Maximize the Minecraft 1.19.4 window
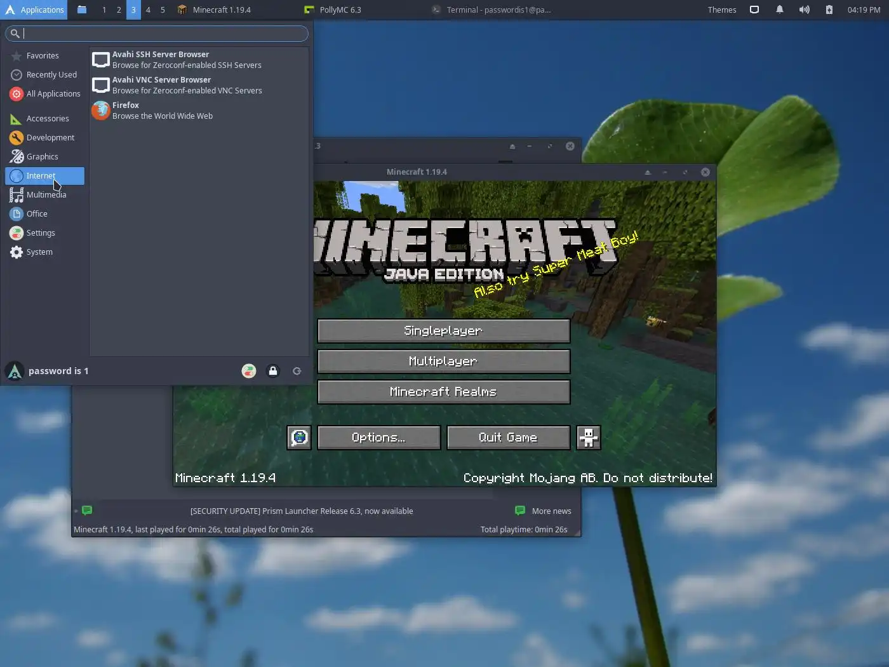 click(x=685, y=172)
